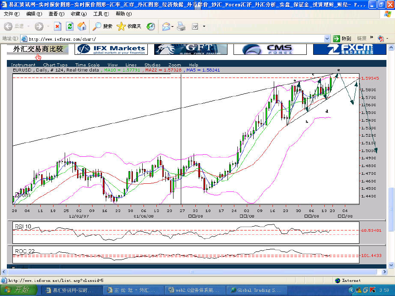Click the red K tray icon
Image resolution: width=395 pixels, height=296 pixels.
click(373, 290)
